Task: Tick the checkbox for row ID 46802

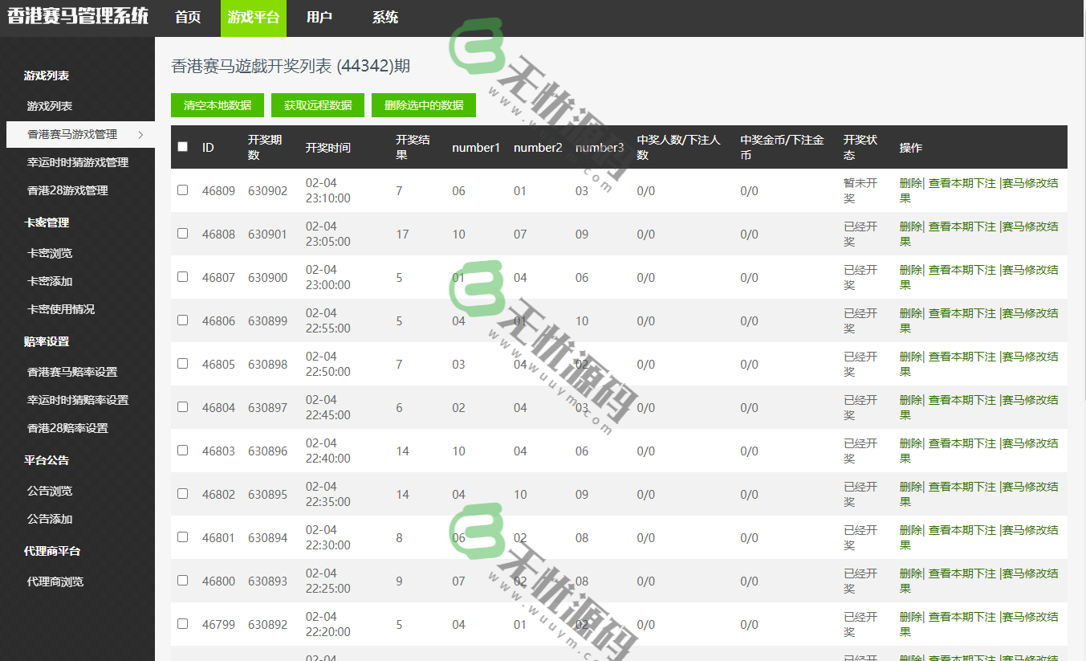Action: [x=182, y=494]
